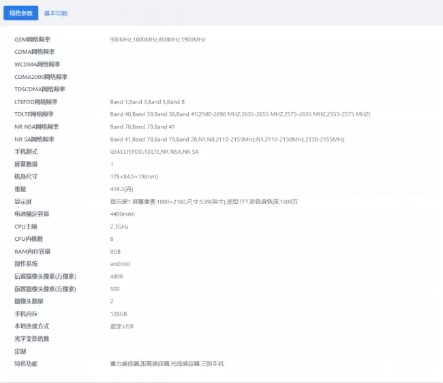443x383 pixels.
Task: Click the TDLTE网络频率 label
Action: coord(34,114)
